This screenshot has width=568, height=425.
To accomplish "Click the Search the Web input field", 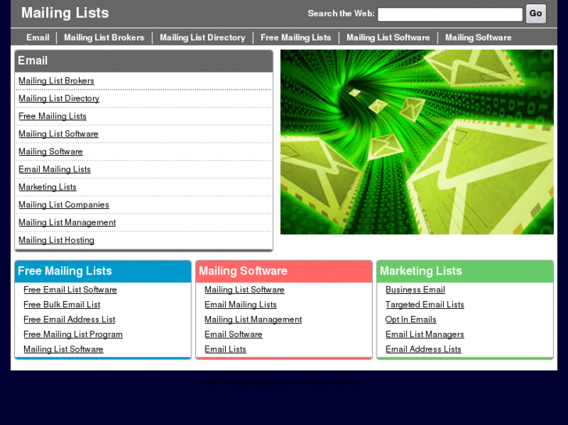I will click(x=450, y=15).
